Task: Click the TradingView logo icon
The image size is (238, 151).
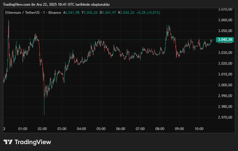Action: click(8, 142)
